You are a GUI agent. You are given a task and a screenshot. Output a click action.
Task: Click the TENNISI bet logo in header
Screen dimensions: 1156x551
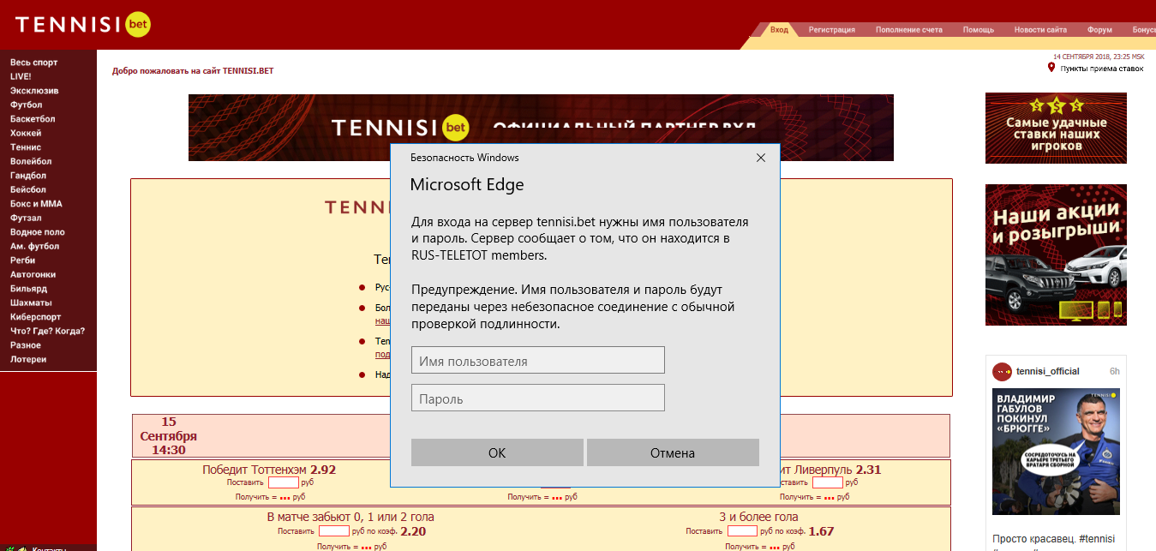coord(83,25)
